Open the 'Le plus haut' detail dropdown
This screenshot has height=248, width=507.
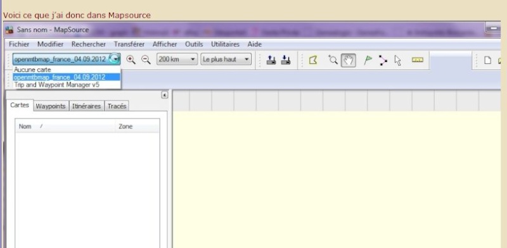(x=226, y=59)
